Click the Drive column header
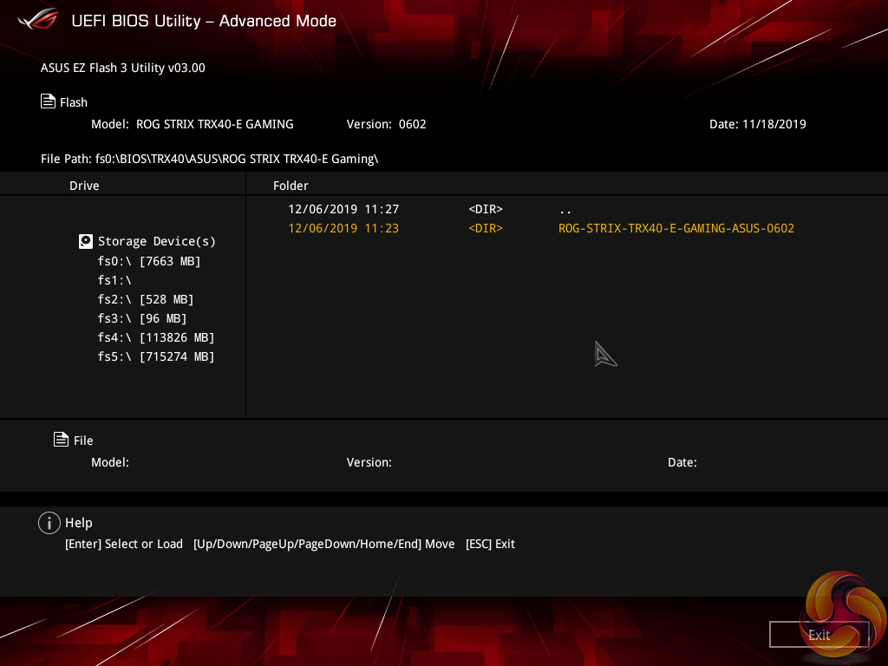888x666 pixels. point(84,186)
